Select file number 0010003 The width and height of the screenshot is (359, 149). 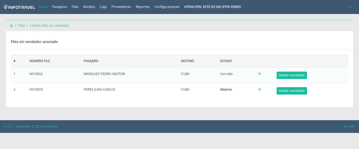(x=36, y=89)
